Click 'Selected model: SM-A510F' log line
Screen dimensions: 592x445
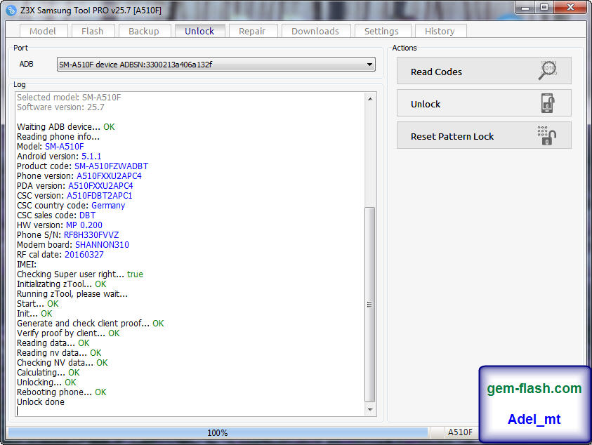69,98
